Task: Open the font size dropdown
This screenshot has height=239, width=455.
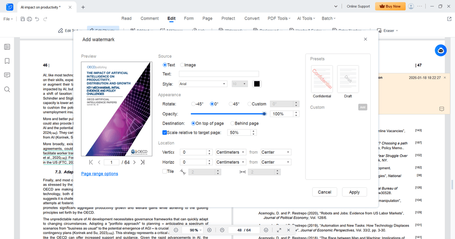Action: [240, 84]
